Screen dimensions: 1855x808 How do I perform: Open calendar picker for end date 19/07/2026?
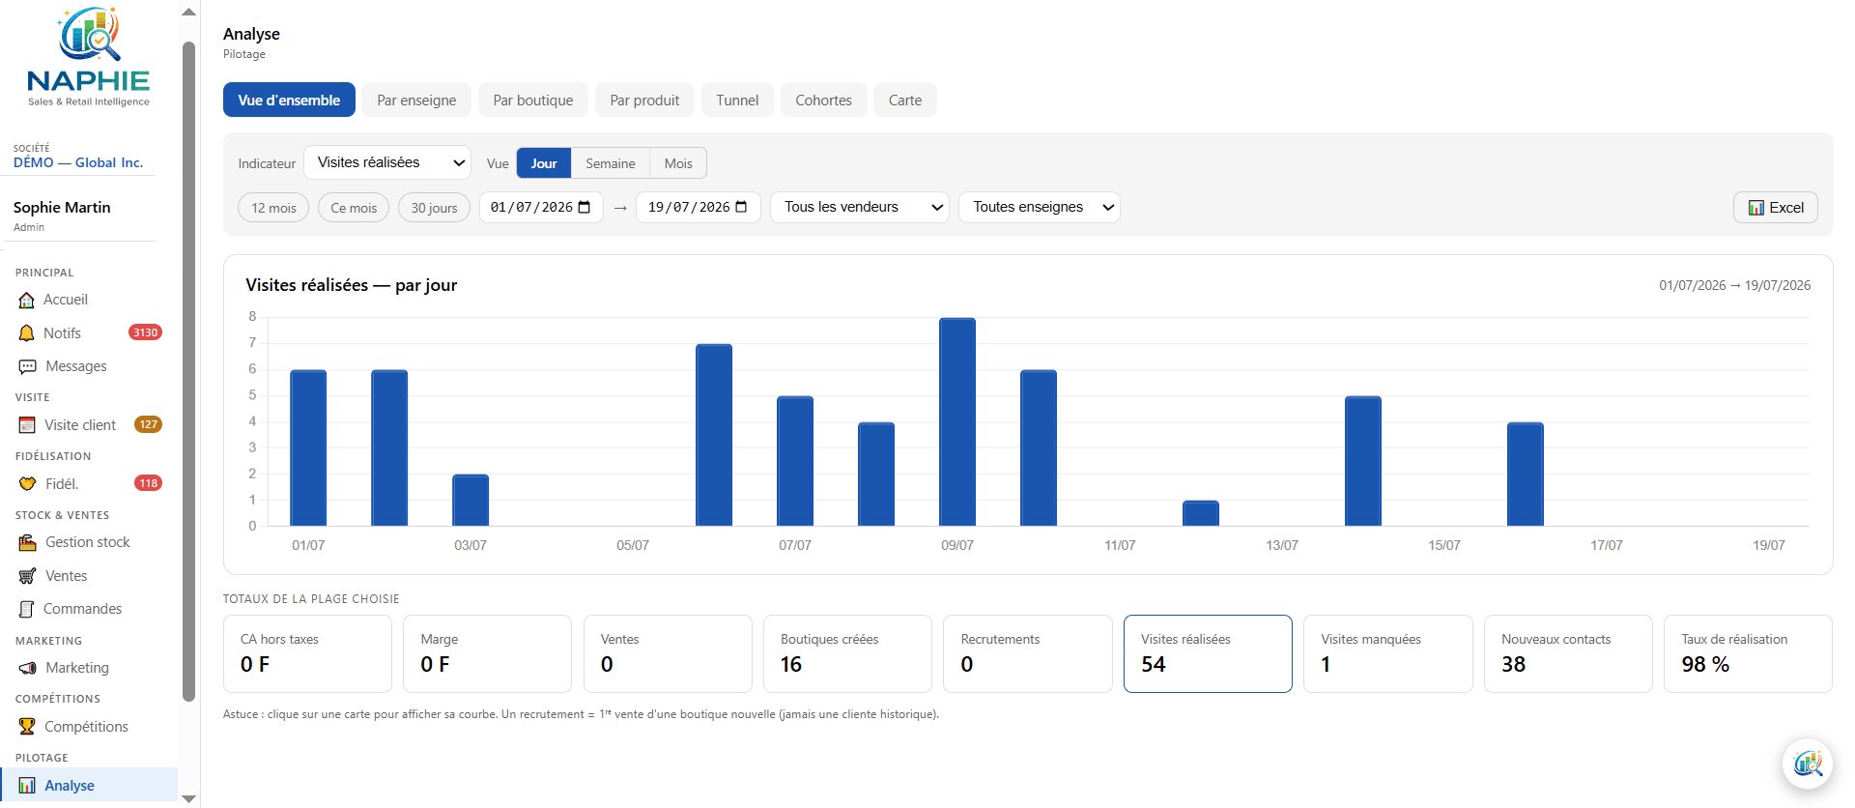point(741,208)
